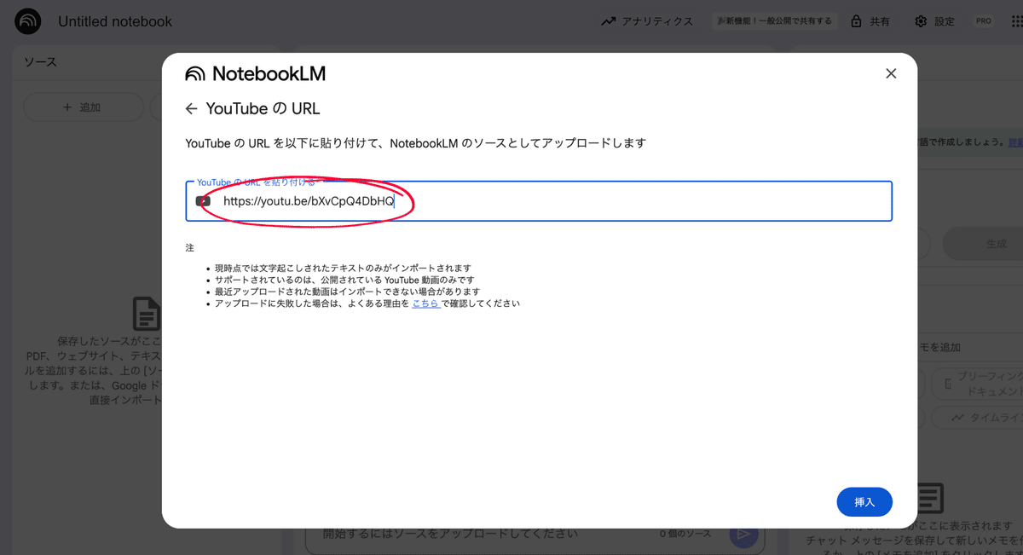1023x555 pixels.
Task: Click the タイムライン chip in Studio panel
Action: coord(976,418)
